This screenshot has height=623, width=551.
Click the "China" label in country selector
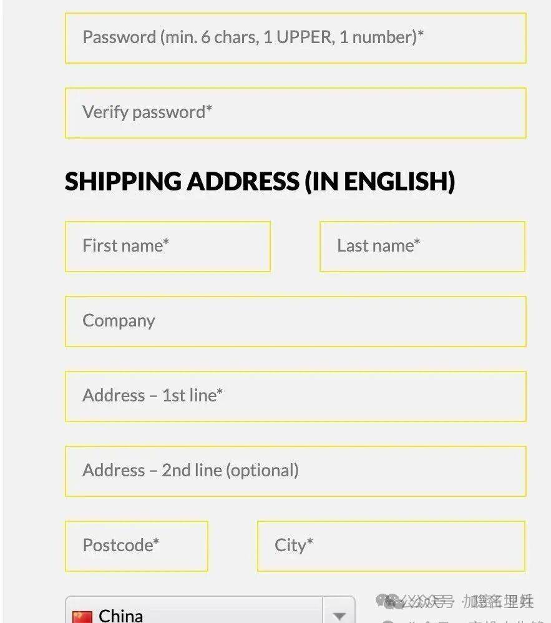[120, 616]
